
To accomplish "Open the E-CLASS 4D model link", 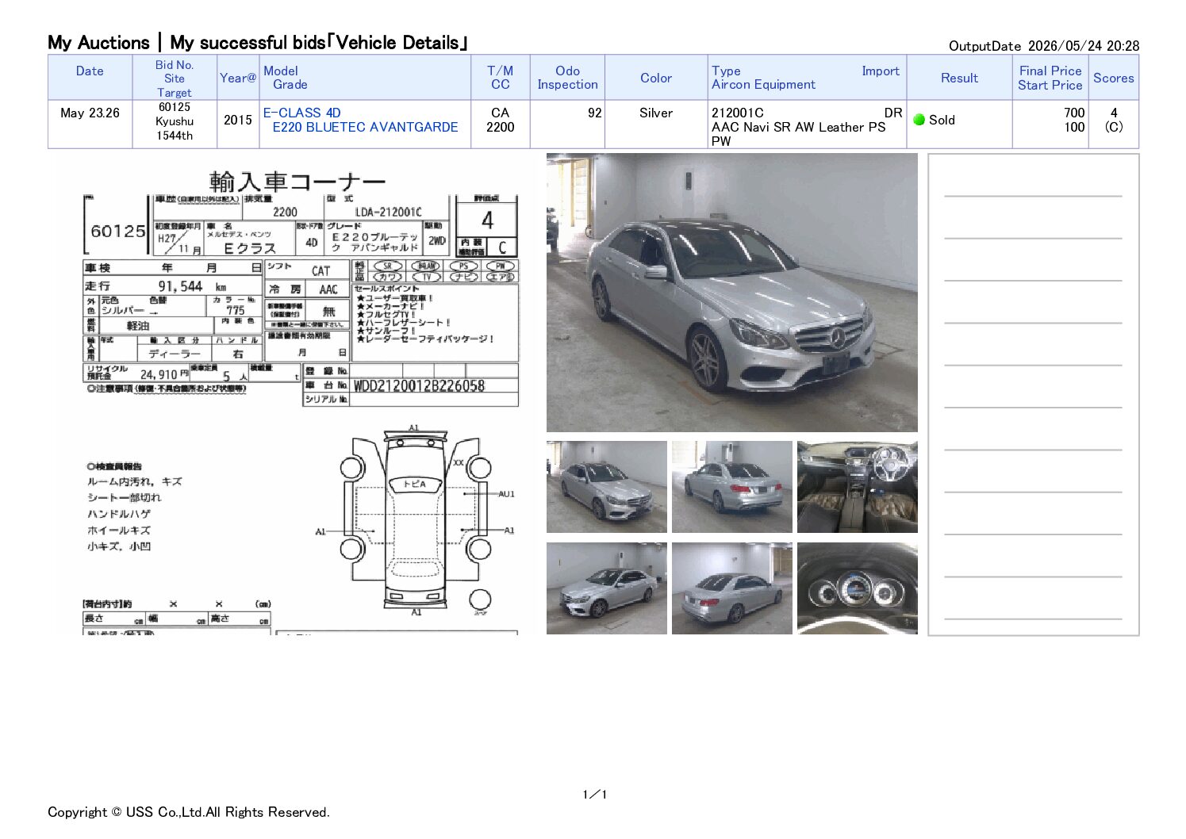I will pyautogui.click(x=302, y=113).
